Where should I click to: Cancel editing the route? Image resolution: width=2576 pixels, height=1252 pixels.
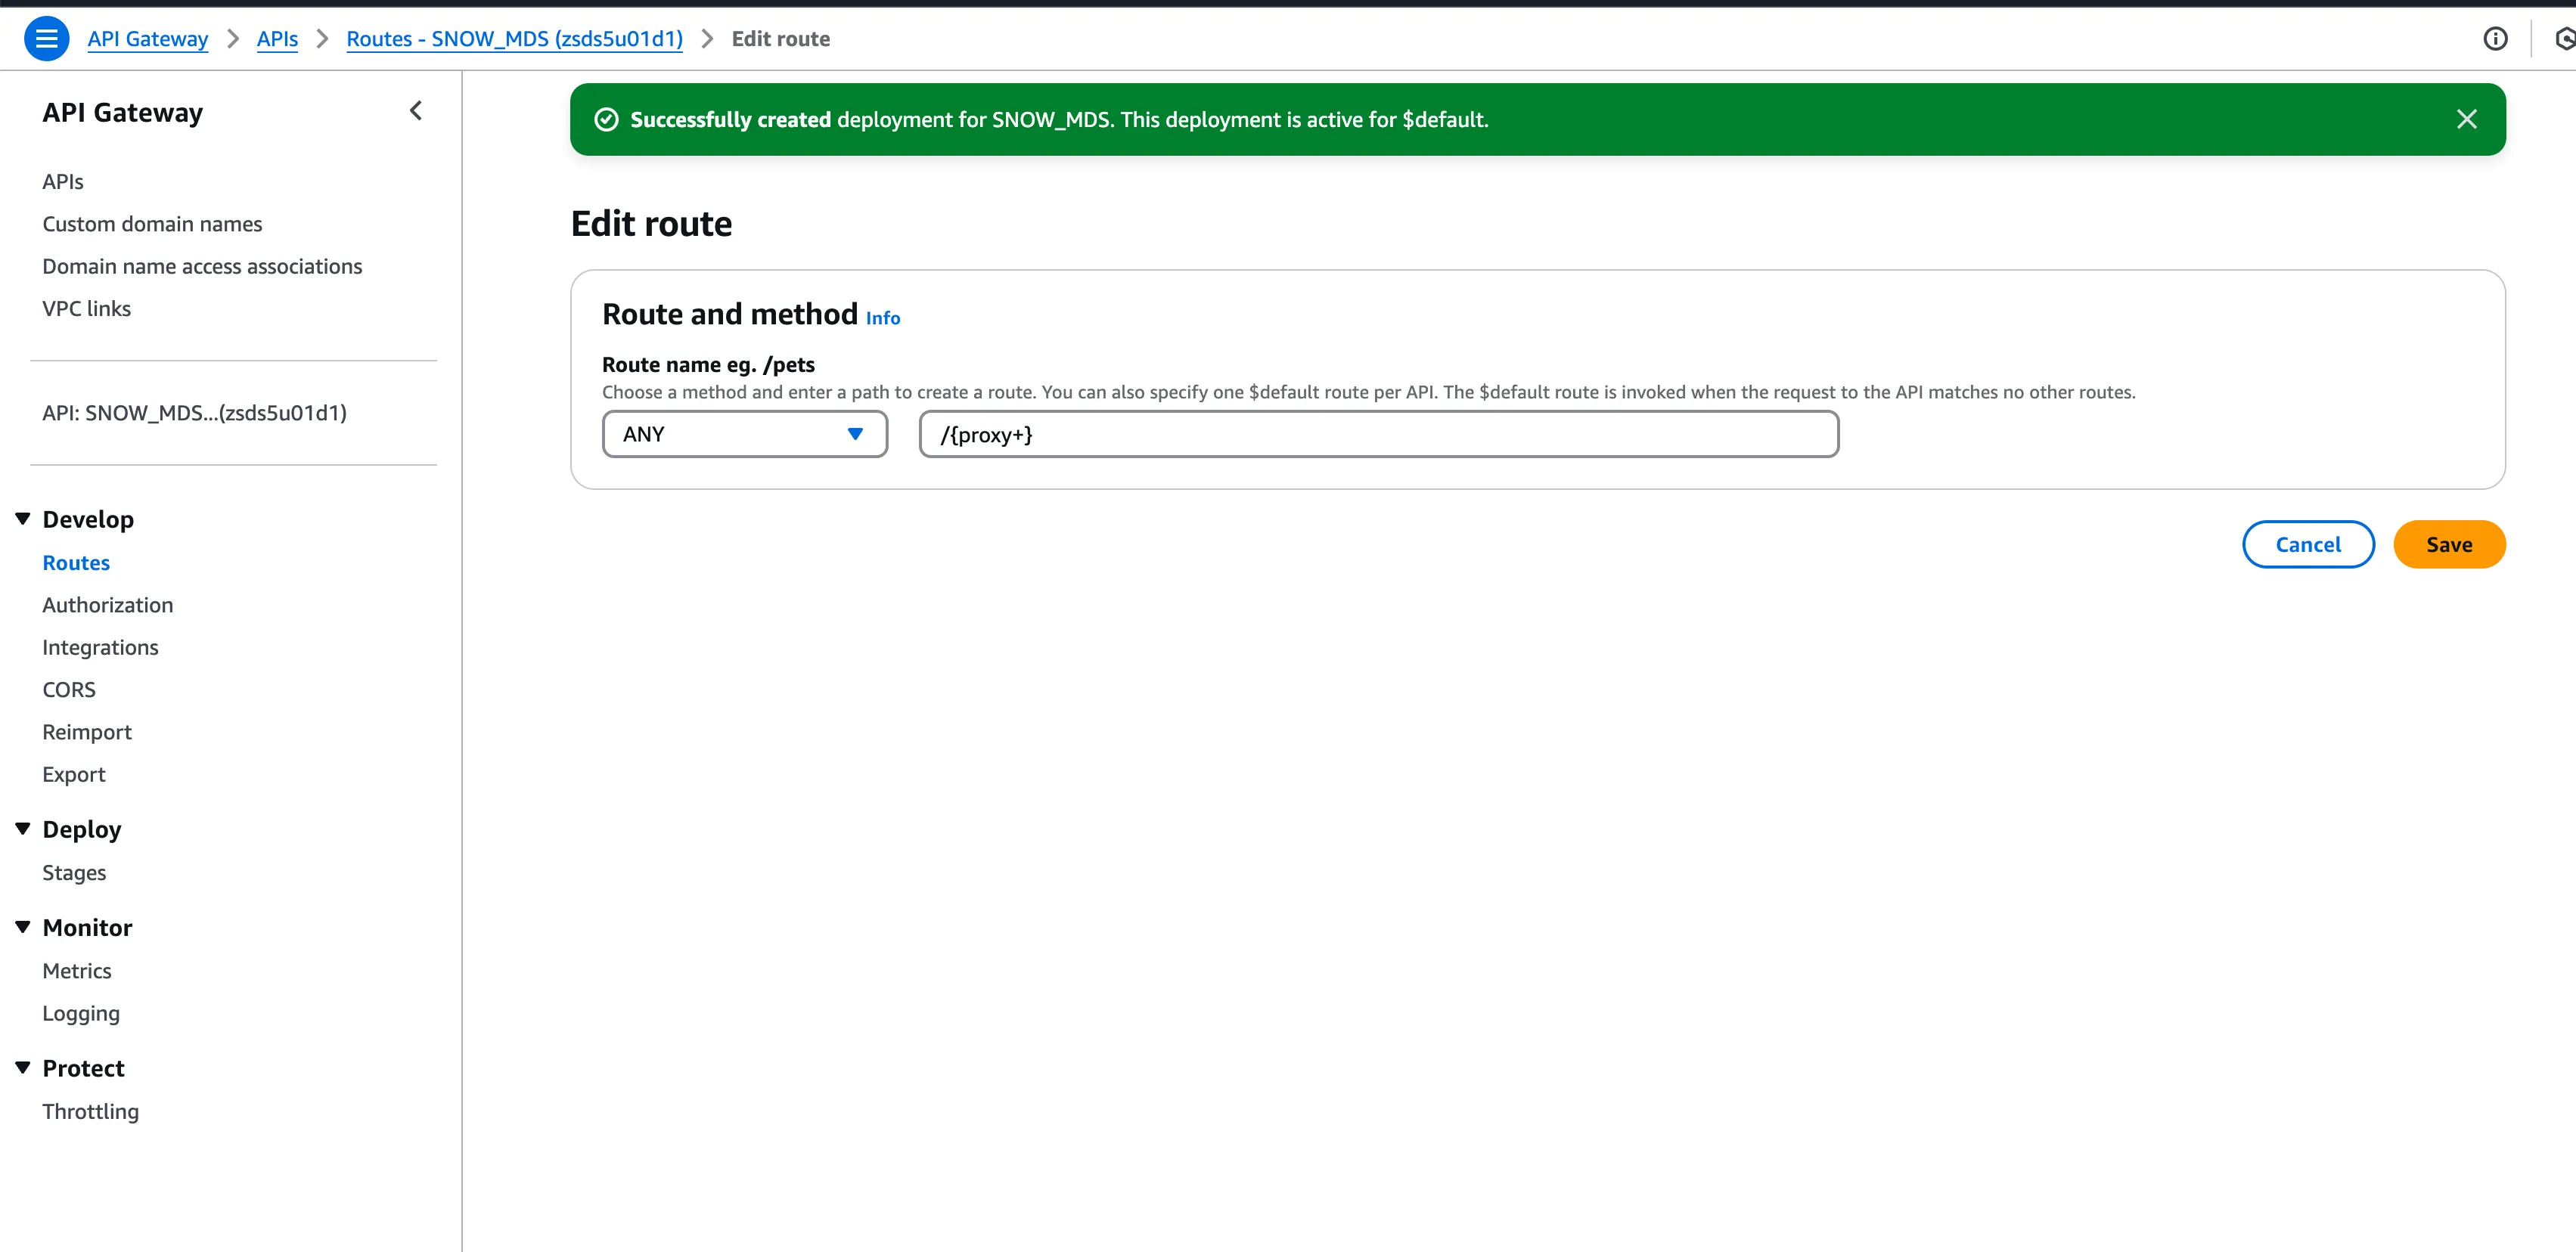tap(2308, 544)
